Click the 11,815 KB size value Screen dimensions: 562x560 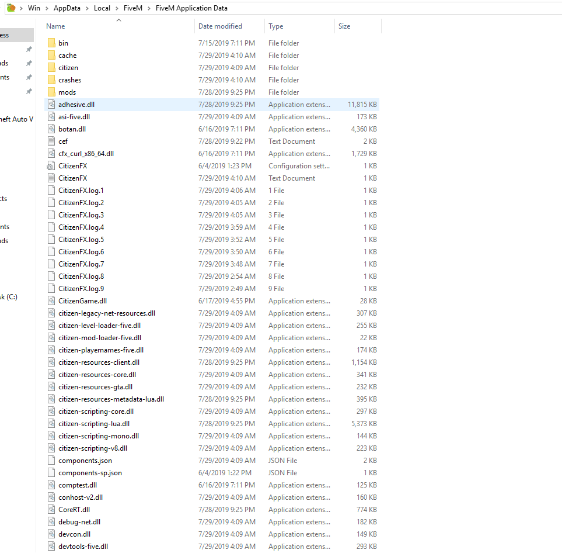tap(362, 105)
